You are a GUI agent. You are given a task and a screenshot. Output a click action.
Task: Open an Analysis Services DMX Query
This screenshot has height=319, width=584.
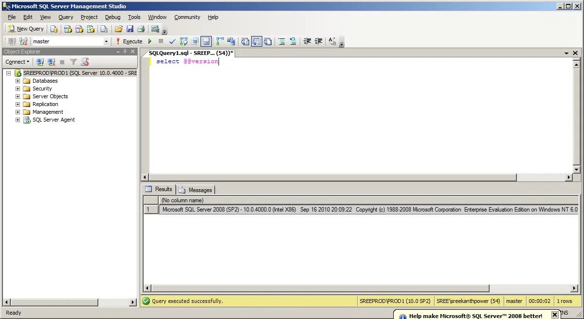click(x=79, y=29)
